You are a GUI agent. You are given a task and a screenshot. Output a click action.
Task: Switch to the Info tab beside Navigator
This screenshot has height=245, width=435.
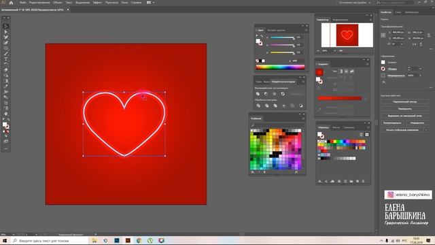[341, 20]
